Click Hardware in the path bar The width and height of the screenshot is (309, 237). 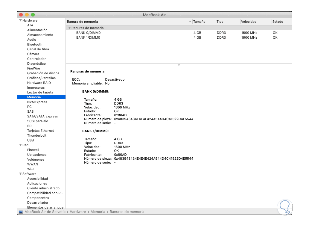tap(78, 212)
